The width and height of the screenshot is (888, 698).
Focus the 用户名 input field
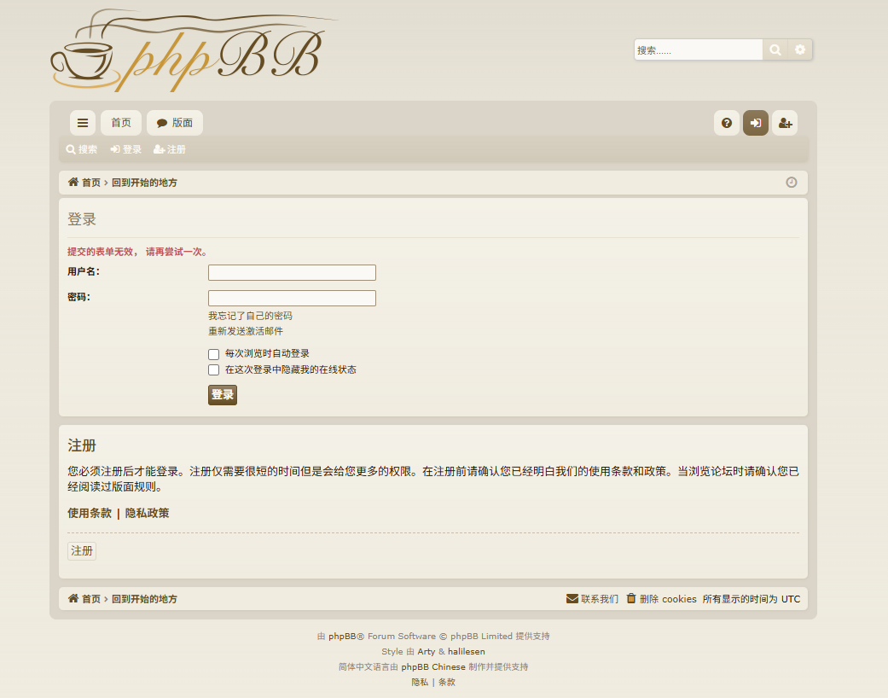click(292, 273)
